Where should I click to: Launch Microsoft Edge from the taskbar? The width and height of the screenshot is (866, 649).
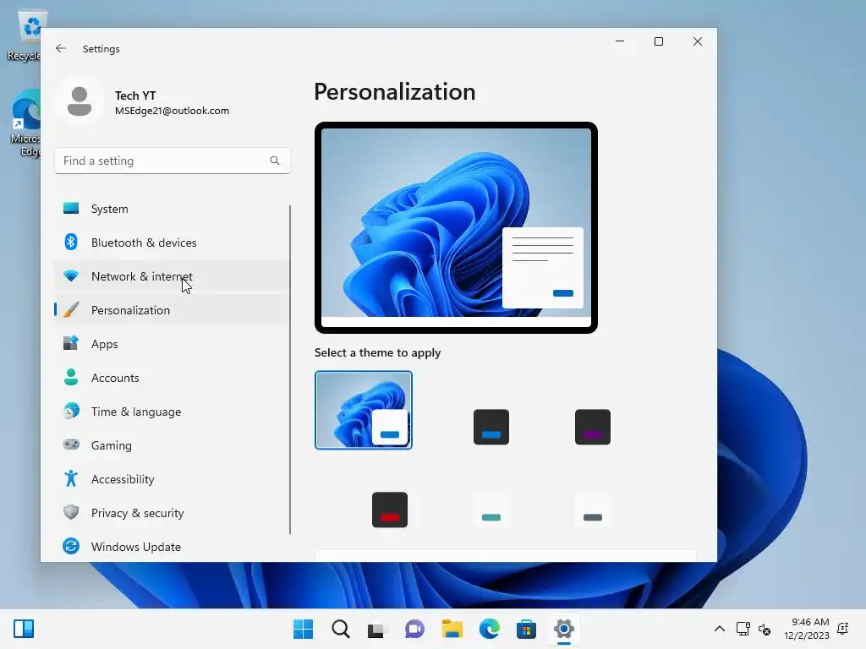490,629
